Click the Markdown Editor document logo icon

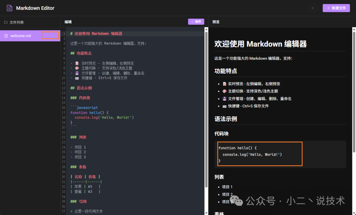click(9, 8)
